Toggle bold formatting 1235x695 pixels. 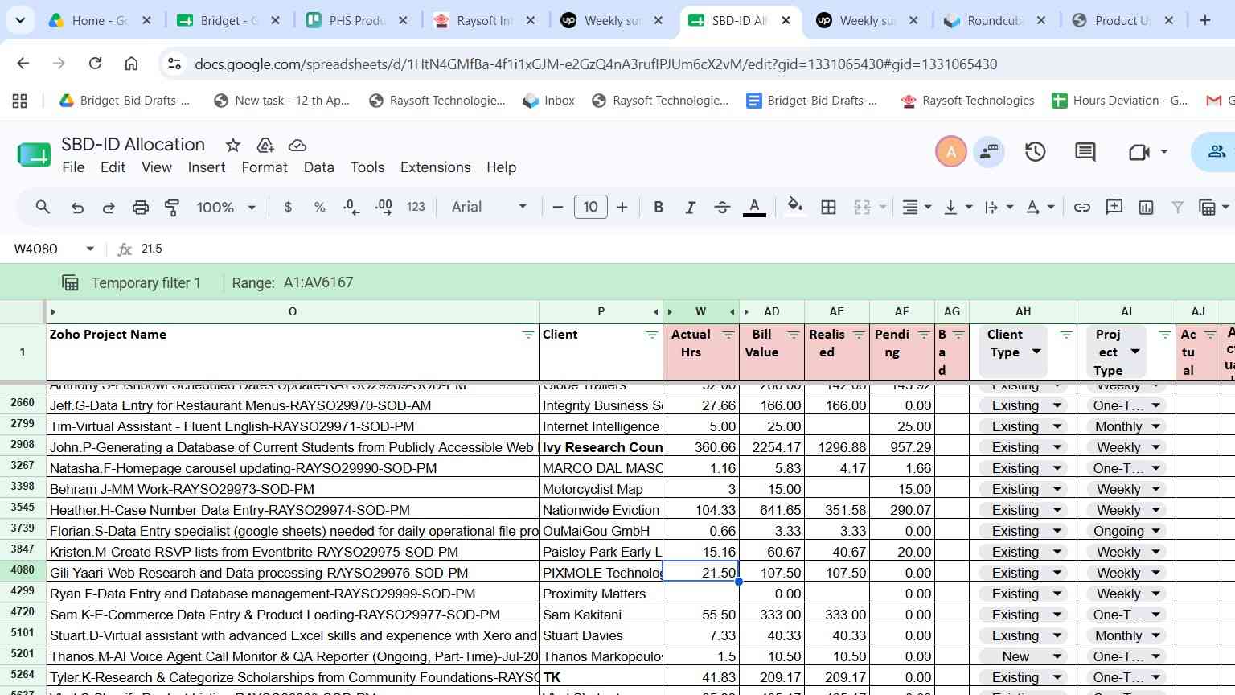coord(659,208)
